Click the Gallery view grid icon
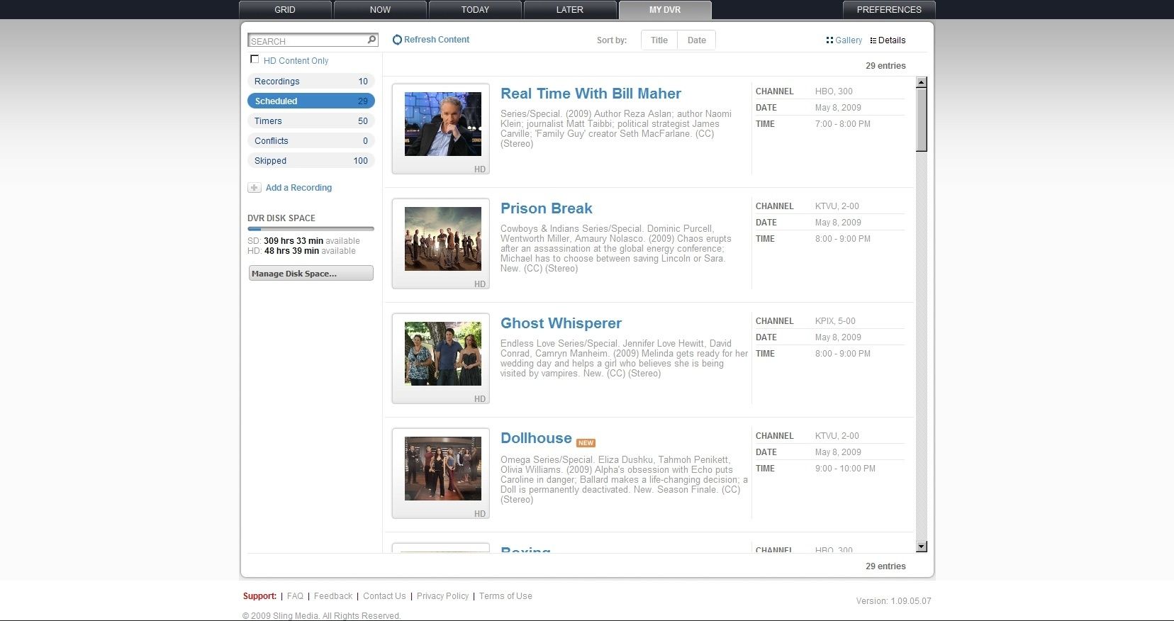The height and width of the screenshot is (621, 1174). (829, 40)
